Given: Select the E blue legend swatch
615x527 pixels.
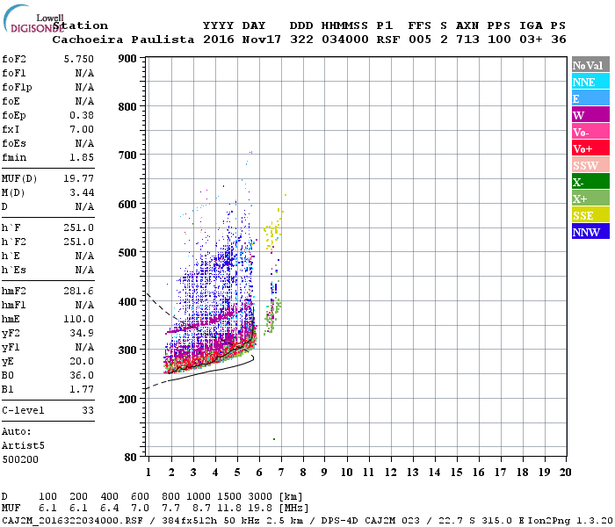Looking at the screenshot, I should point(590,98).
